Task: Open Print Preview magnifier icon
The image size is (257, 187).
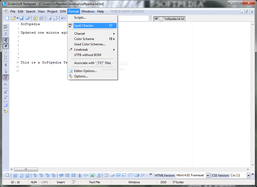Action: click(x=55, y=18)
